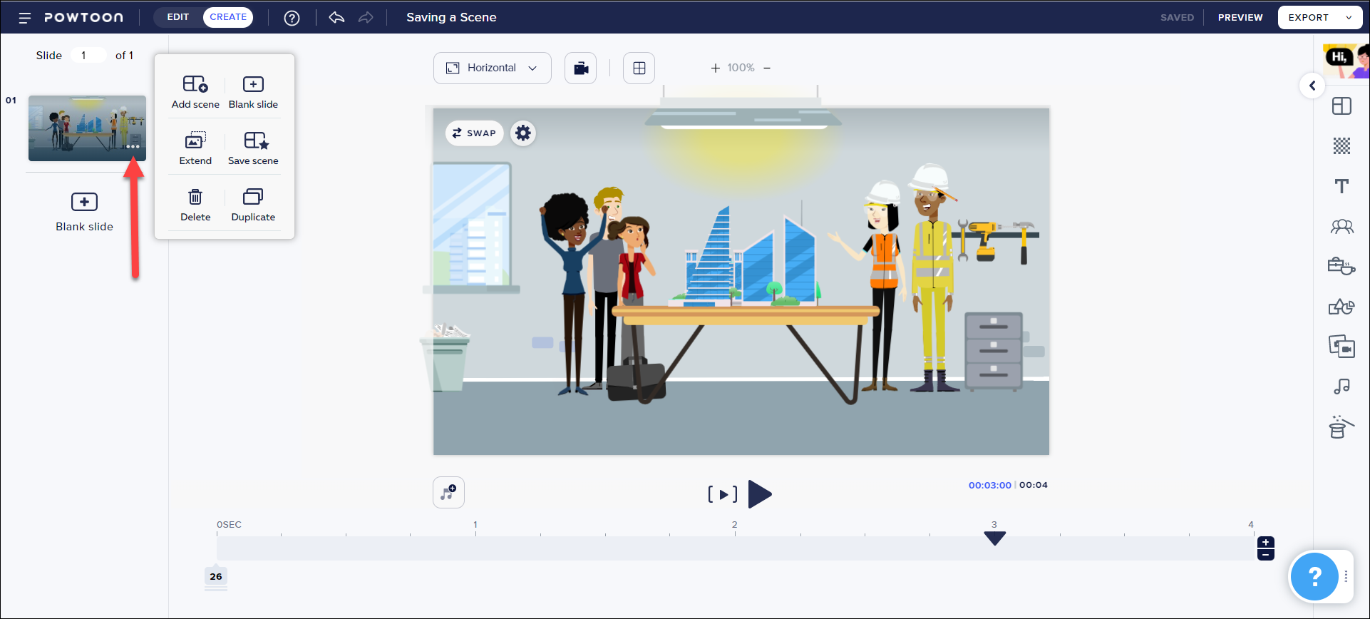Select the slide 01 thumbnail
The image size is (1370, 619).
(x=87, y=128)
